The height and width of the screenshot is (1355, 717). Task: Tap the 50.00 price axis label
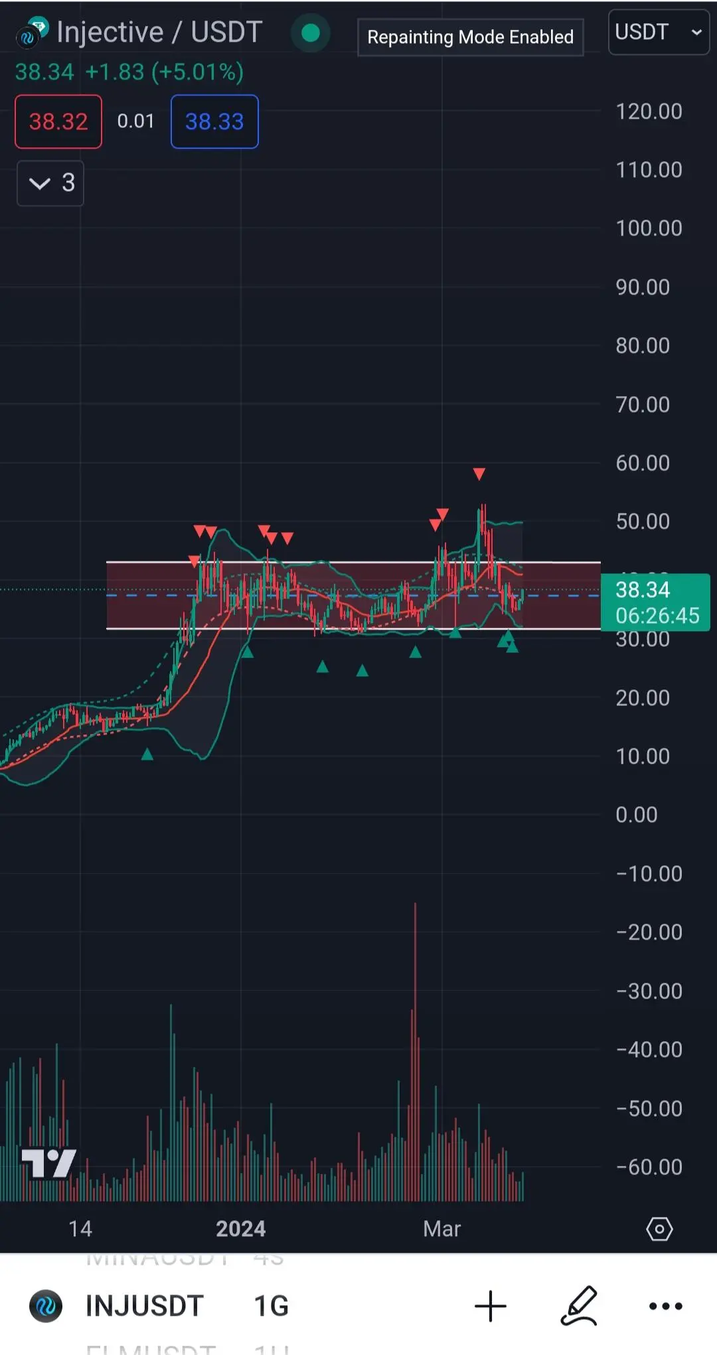pos(643,521)
